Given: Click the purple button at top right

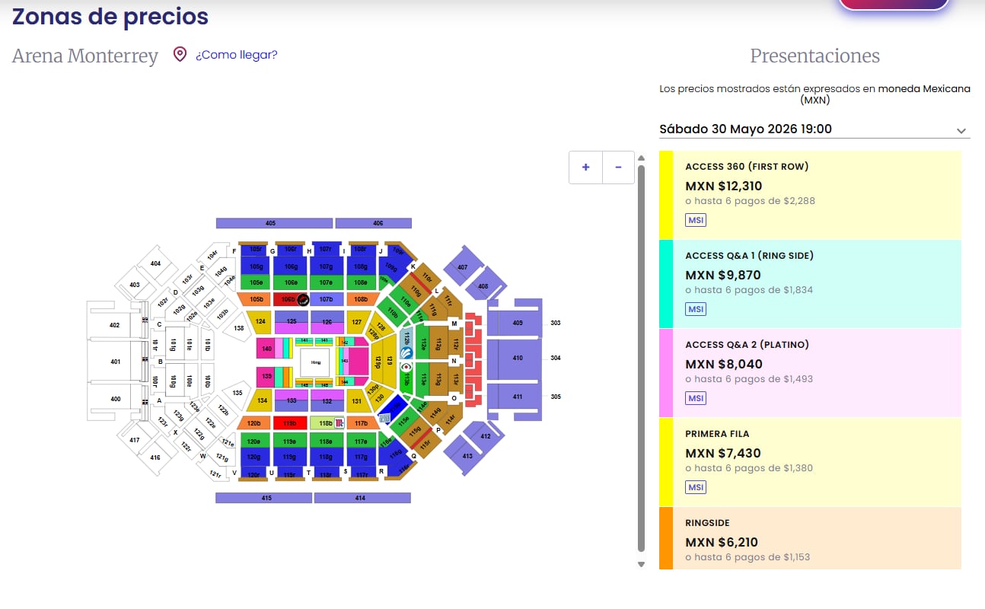Looking at the screenshot, I should pos(894,5).
